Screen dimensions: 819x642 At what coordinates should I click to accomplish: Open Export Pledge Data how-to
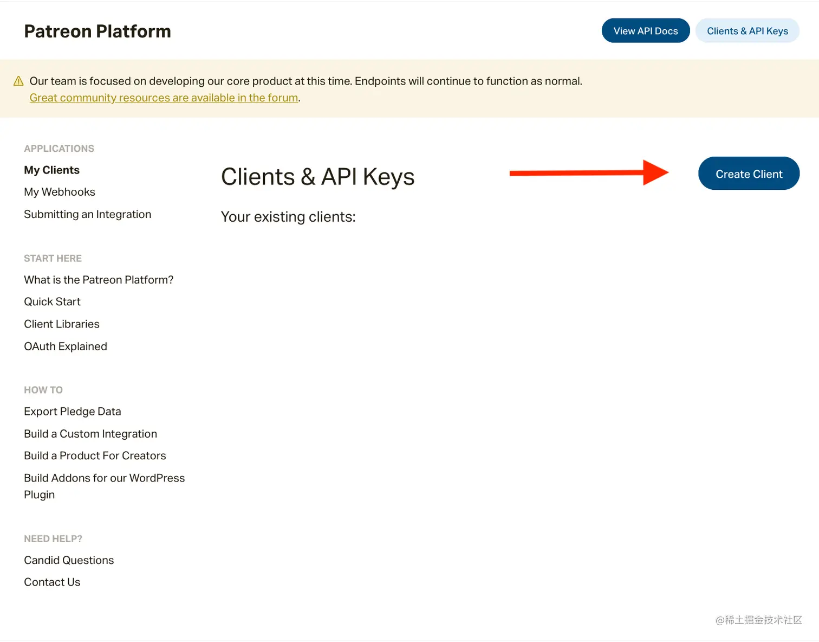pyautogui.click(x=73, y=412)
